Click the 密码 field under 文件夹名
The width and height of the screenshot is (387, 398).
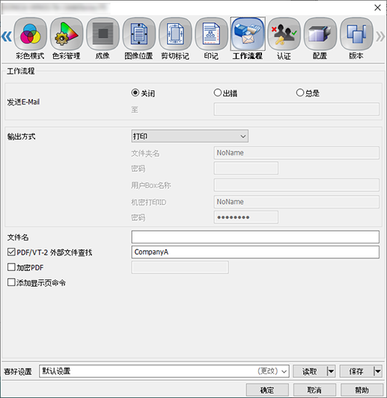tap(246, 168)
